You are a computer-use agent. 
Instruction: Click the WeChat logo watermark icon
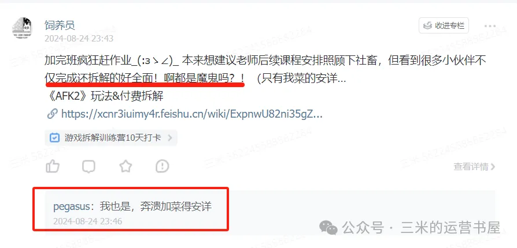coord(328,228)
